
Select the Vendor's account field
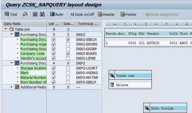(33, 58)
